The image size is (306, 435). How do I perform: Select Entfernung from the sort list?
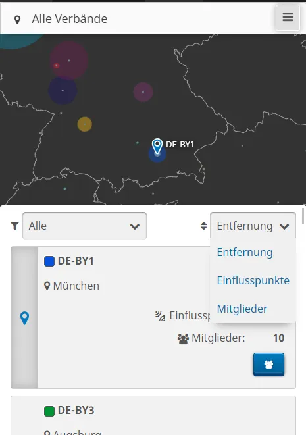coord(245,252)
